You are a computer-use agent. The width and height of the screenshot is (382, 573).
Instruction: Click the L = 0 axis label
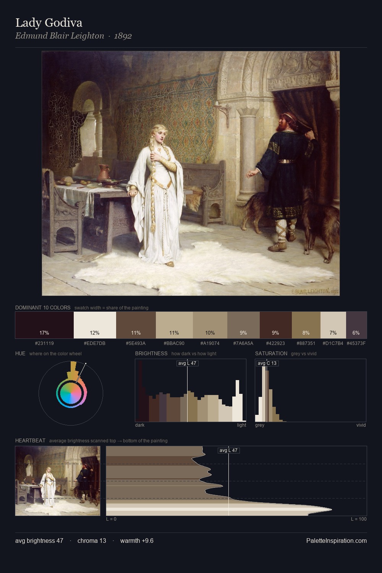(111, 519)
